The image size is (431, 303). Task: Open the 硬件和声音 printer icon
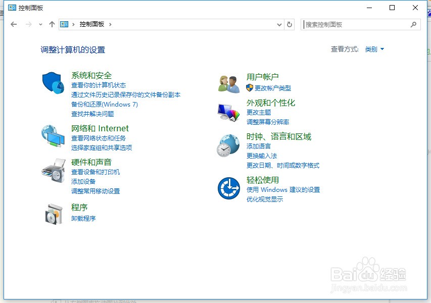[54, 170]
